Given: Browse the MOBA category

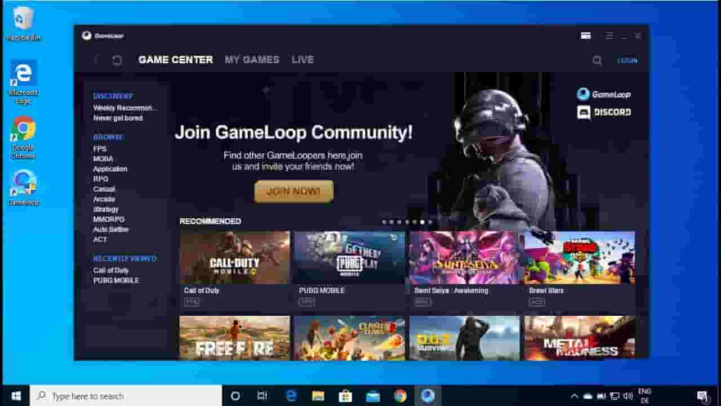Looking at the screenshot, I should click(103, 159).
